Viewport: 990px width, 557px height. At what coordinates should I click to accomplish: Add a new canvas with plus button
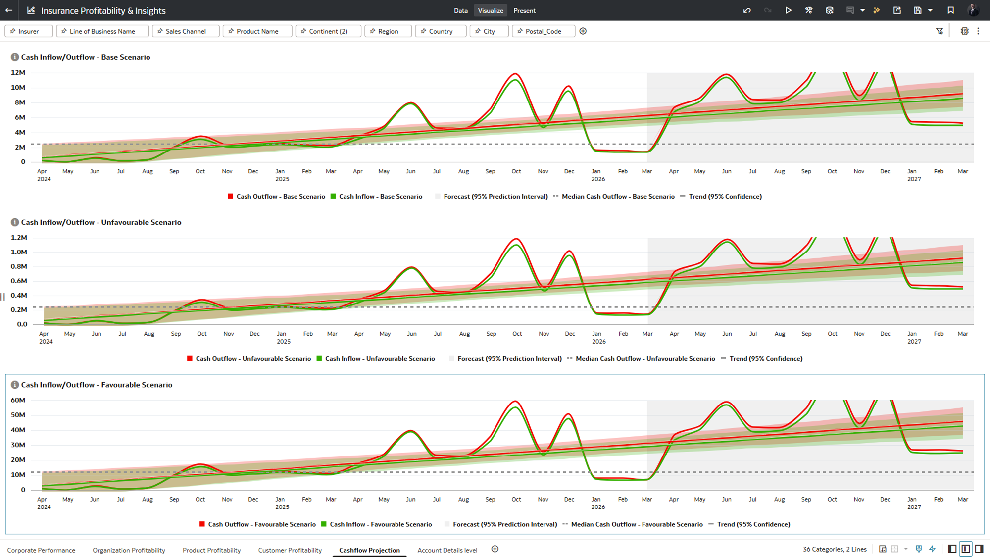[x=495, y=549]
